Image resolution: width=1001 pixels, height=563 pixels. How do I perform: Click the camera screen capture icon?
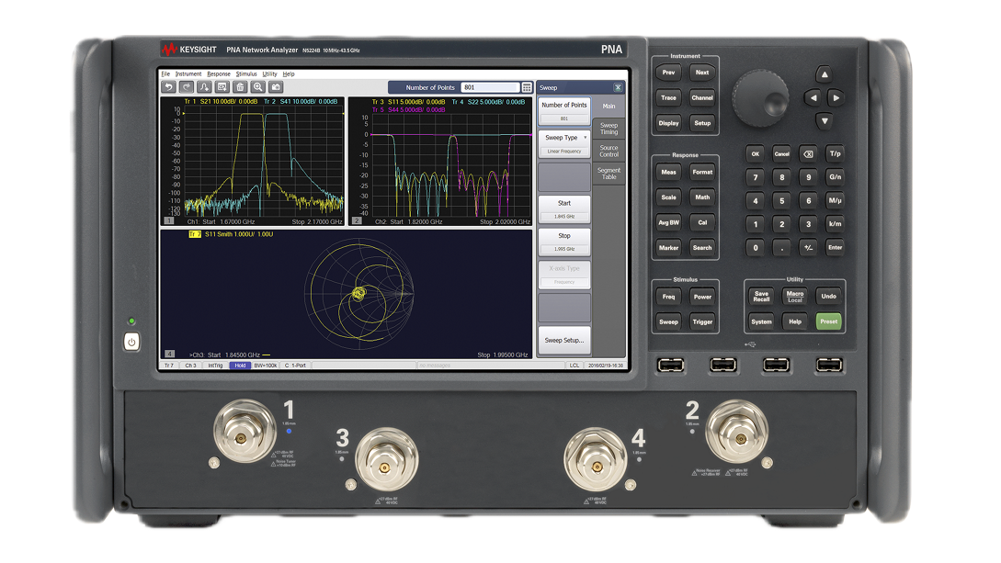click(276, 87)
